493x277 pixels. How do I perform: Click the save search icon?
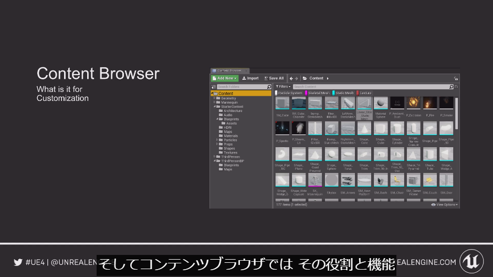(x=457, y=87)
